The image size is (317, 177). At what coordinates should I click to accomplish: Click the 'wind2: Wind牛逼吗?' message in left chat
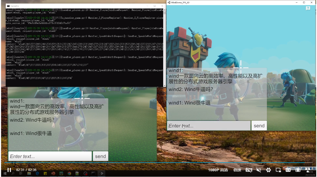point(32,120)
